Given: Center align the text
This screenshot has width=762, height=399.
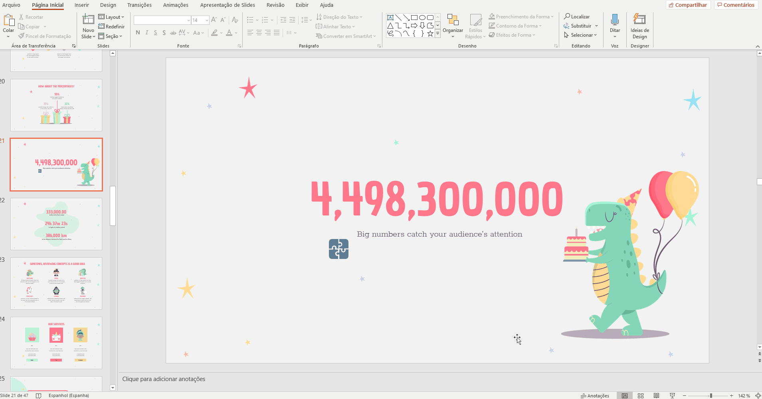Looking at the screenshot, I should [x=259, y=33].
